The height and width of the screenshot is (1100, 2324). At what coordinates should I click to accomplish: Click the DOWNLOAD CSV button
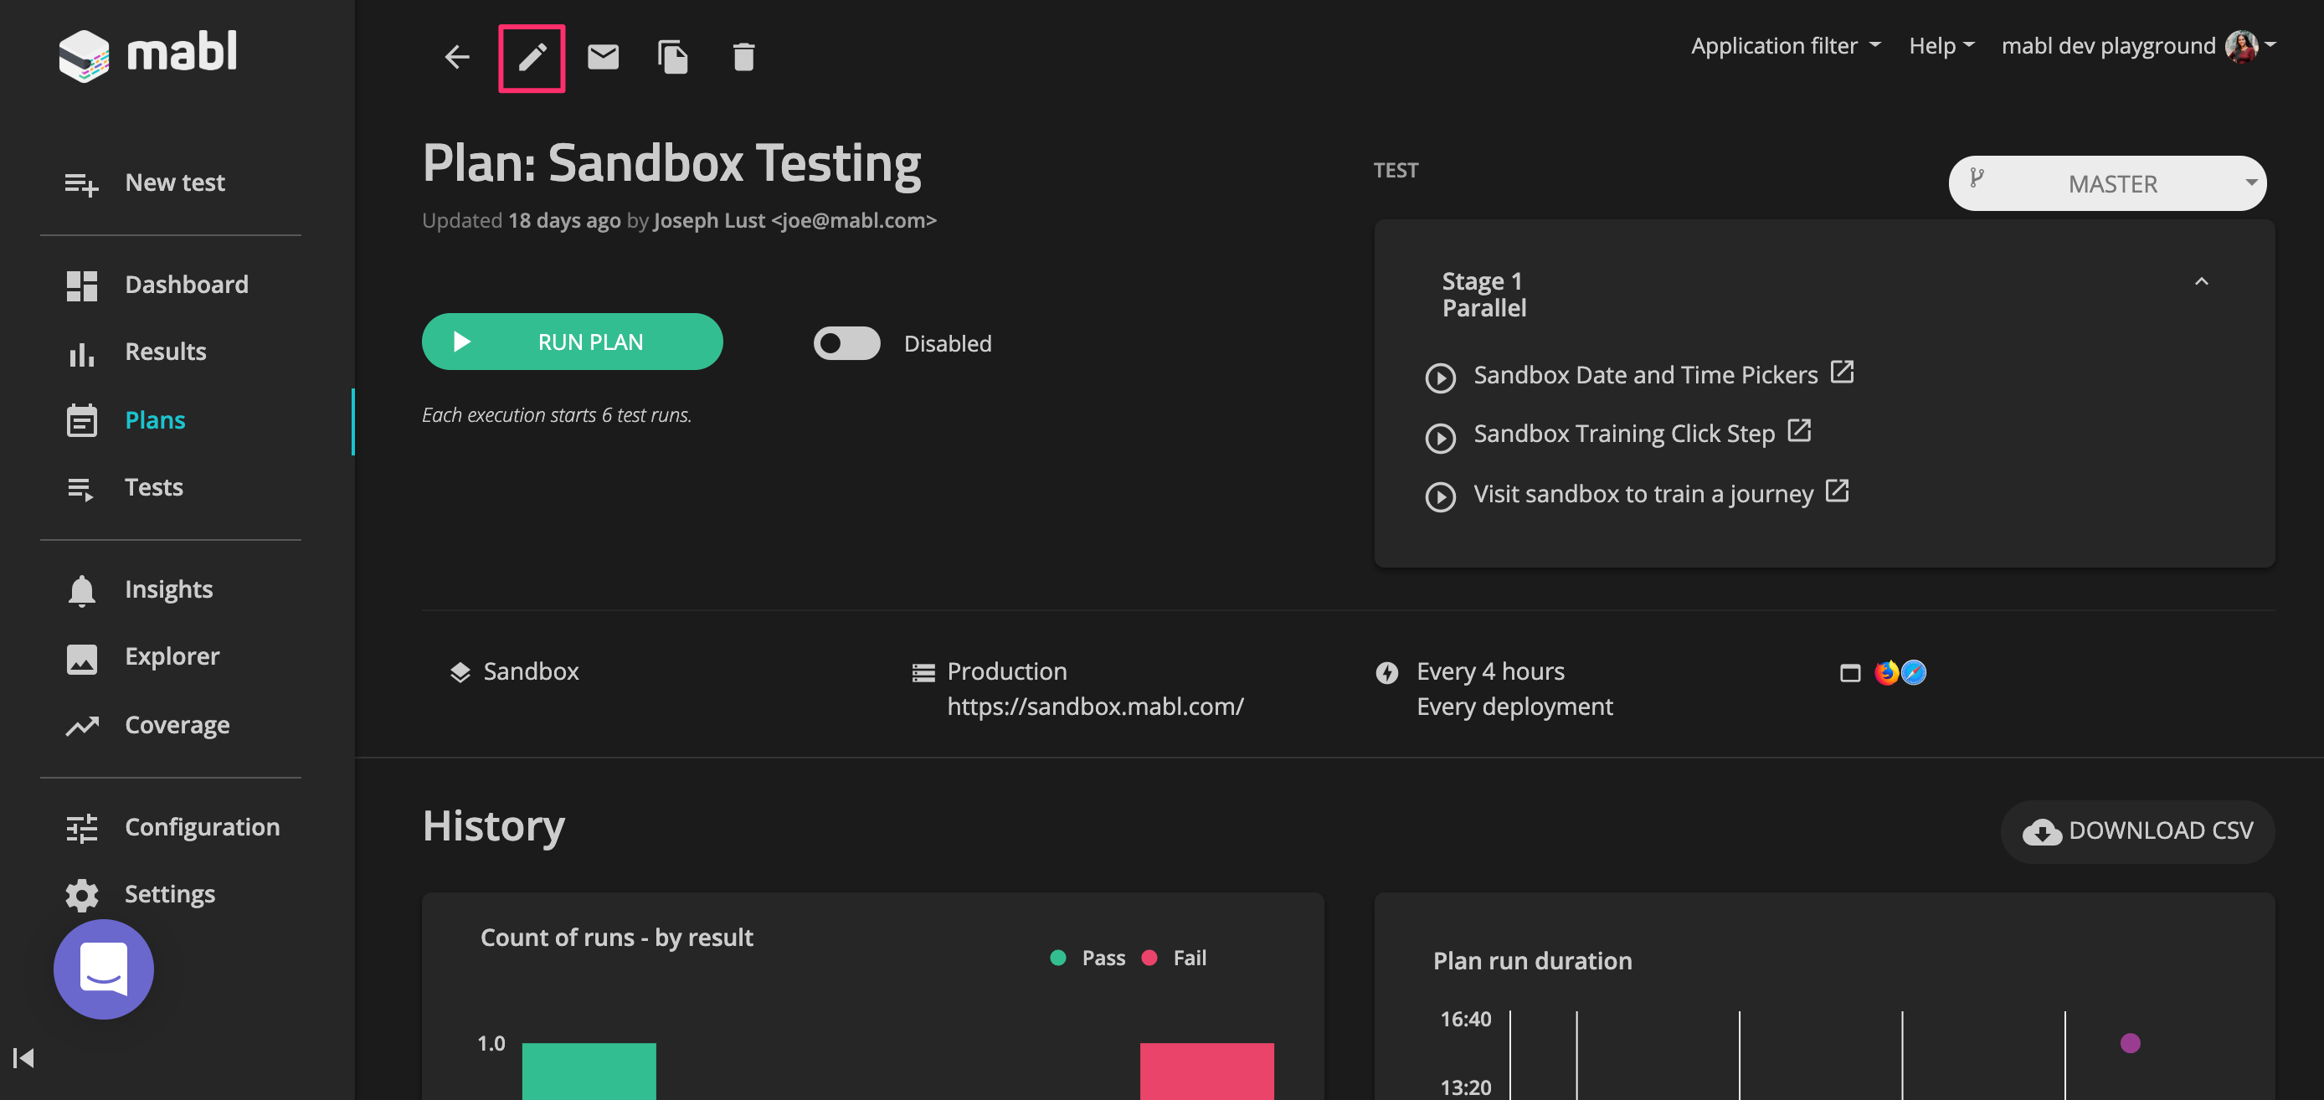point(2137,830)
